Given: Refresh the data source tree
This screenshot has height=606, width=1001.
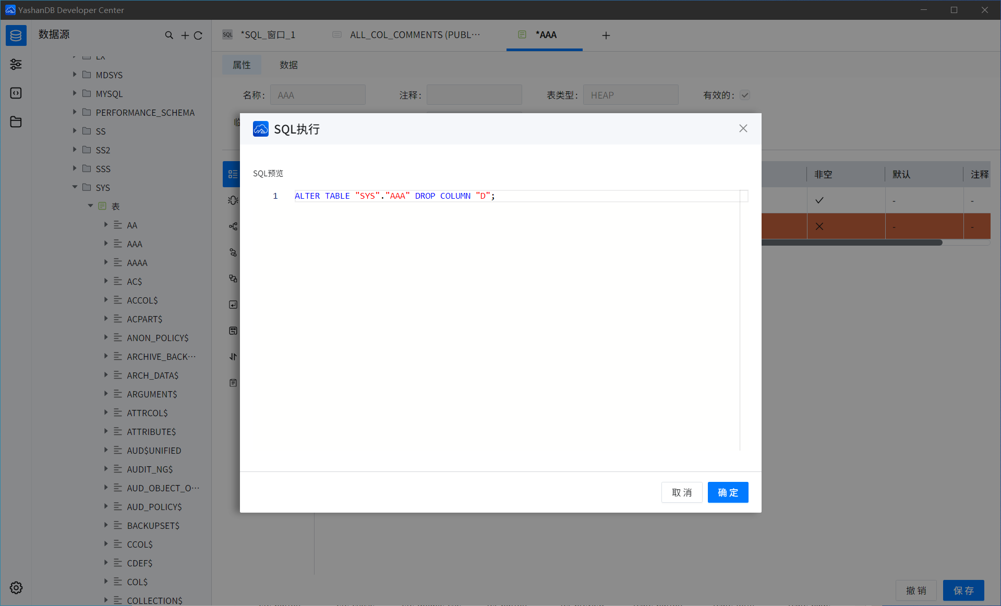Looking at the screenshot, I should click(198, 35).
